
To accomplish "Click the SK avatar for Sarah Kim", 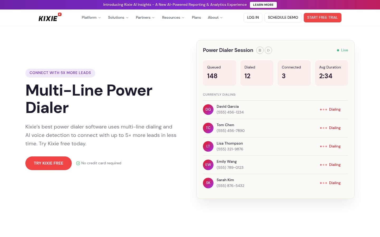I will [208, 183].
